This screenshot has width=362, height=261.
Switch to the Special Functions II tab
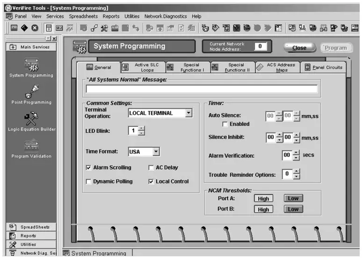tap(233, 67)
